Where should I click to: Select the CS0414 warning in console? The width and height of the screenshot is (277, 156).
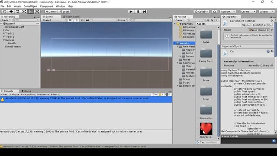pyautogui.click(x=86, y=99)
